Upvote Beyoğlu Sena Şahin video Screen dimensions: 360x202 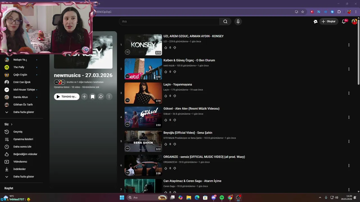(x=166, y=144)
